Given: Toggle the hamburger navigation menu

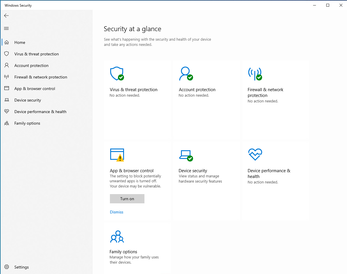Looking at the screenshot, I should tap(6, 28).
